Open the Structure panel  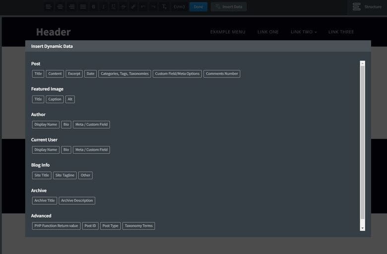[x=367, y=6]
